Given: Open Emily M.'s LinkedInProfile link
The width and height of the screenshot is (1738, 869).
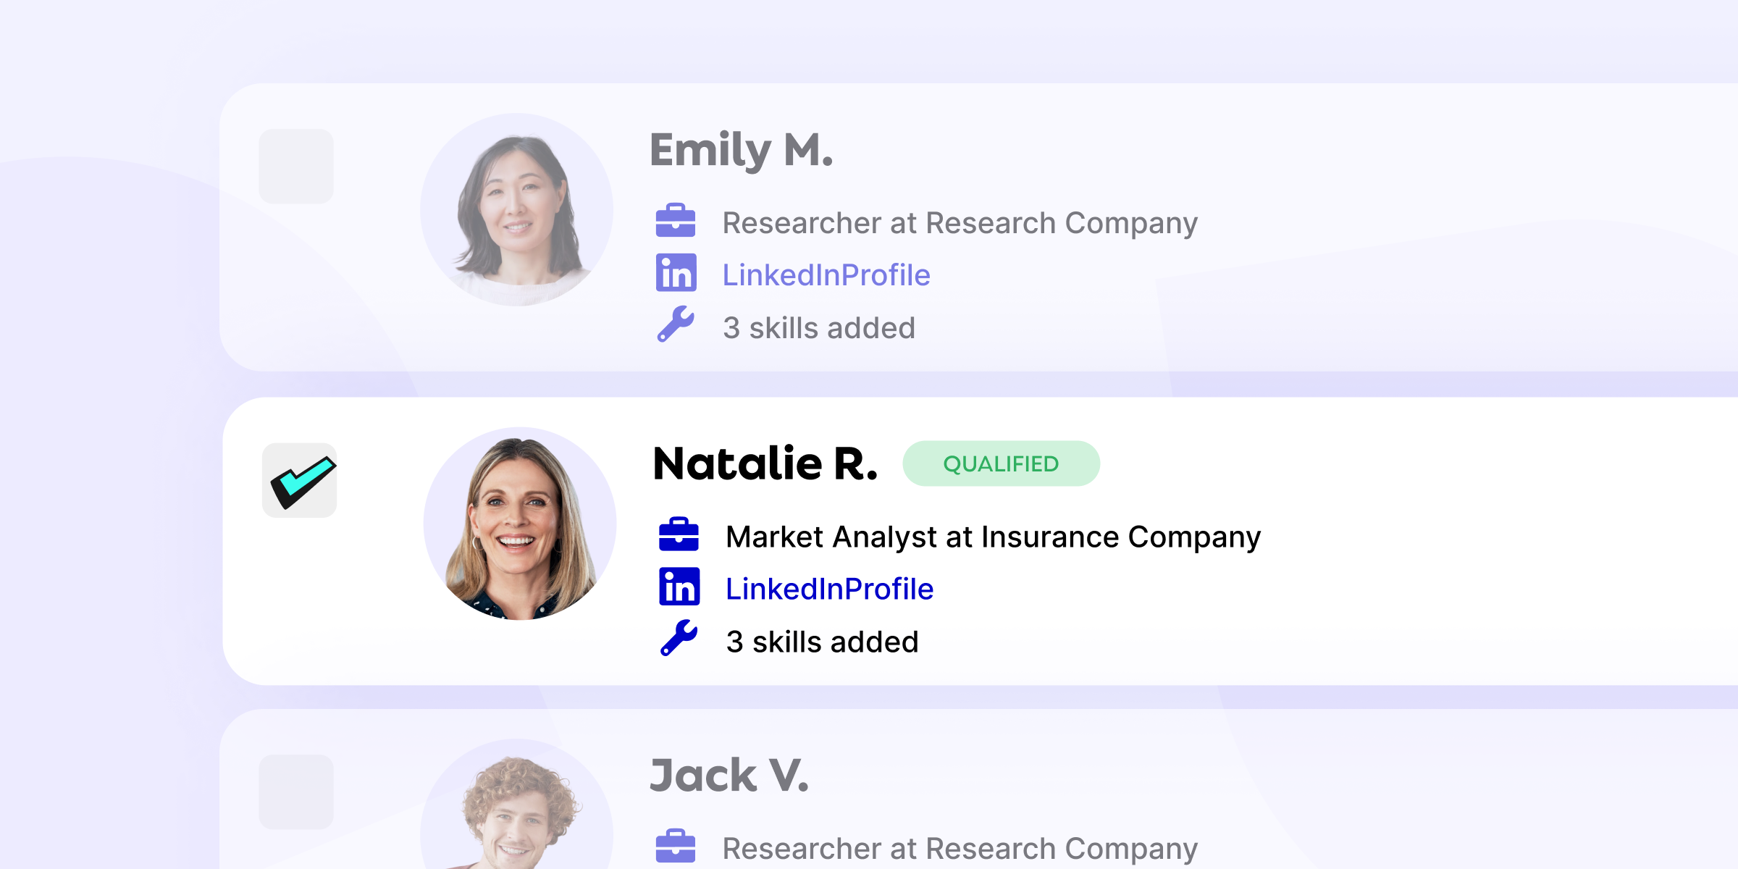Looking at the screenshot, I should pyautogui.click(x=826, y=275).
